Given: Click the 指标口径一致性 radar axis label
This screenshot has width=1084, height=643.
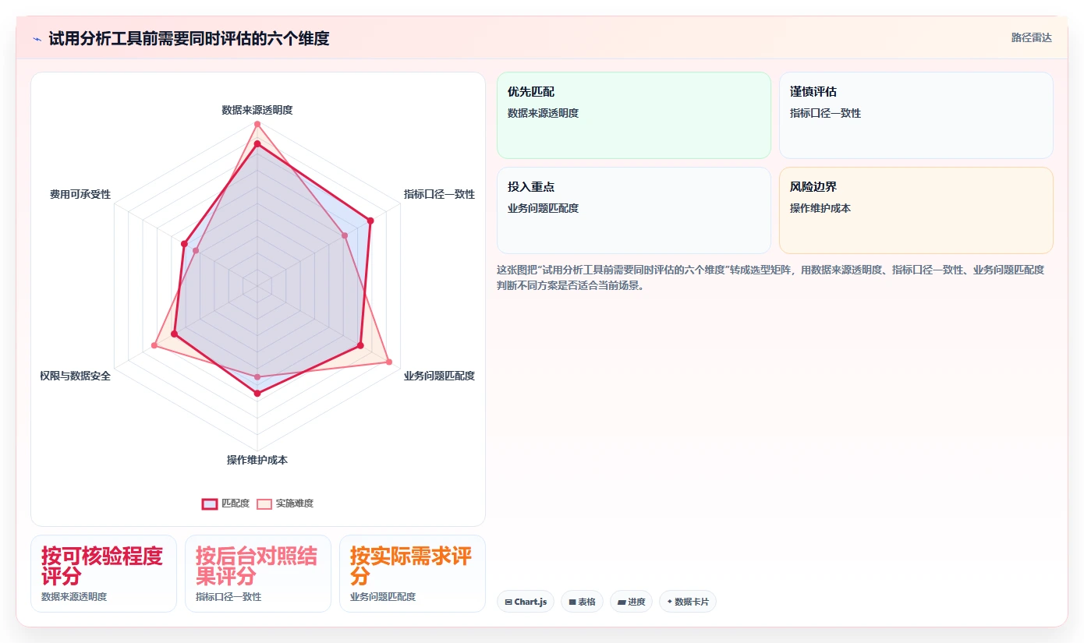Looking at the screenshot, I should point(439,194).
